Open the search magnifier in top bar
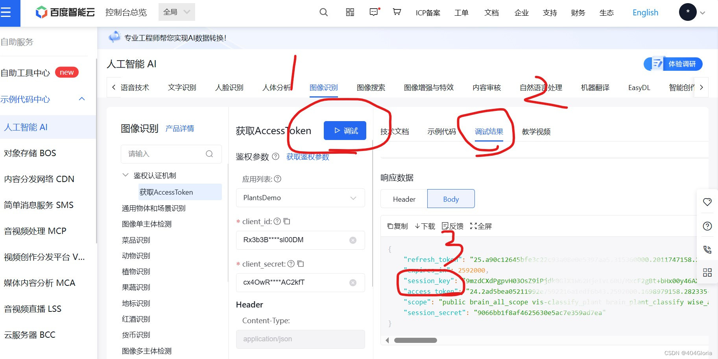 pyautogui.click(x=323, y=13)
